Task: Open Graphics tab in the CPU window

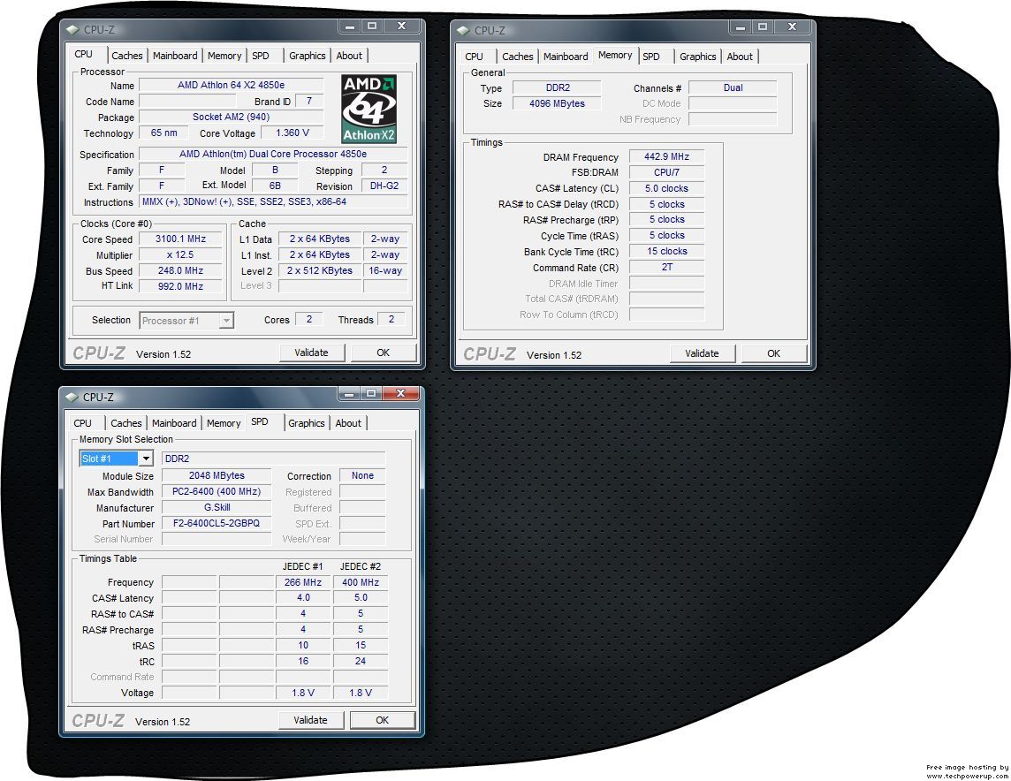Action: click(x=307, y=56)
